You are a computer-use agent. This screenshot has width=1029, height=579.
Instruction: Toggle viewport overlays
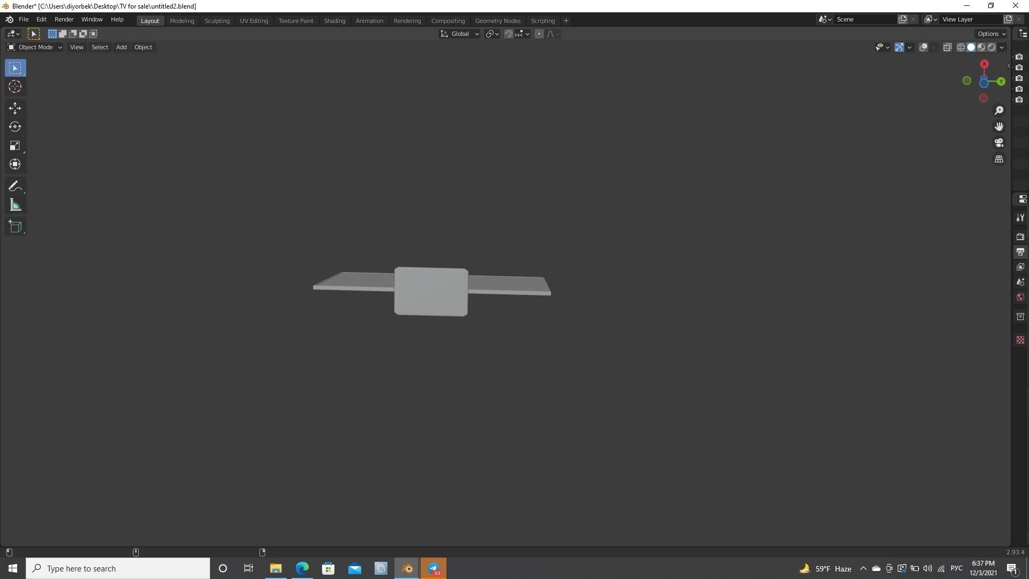[x=923, y=47]
